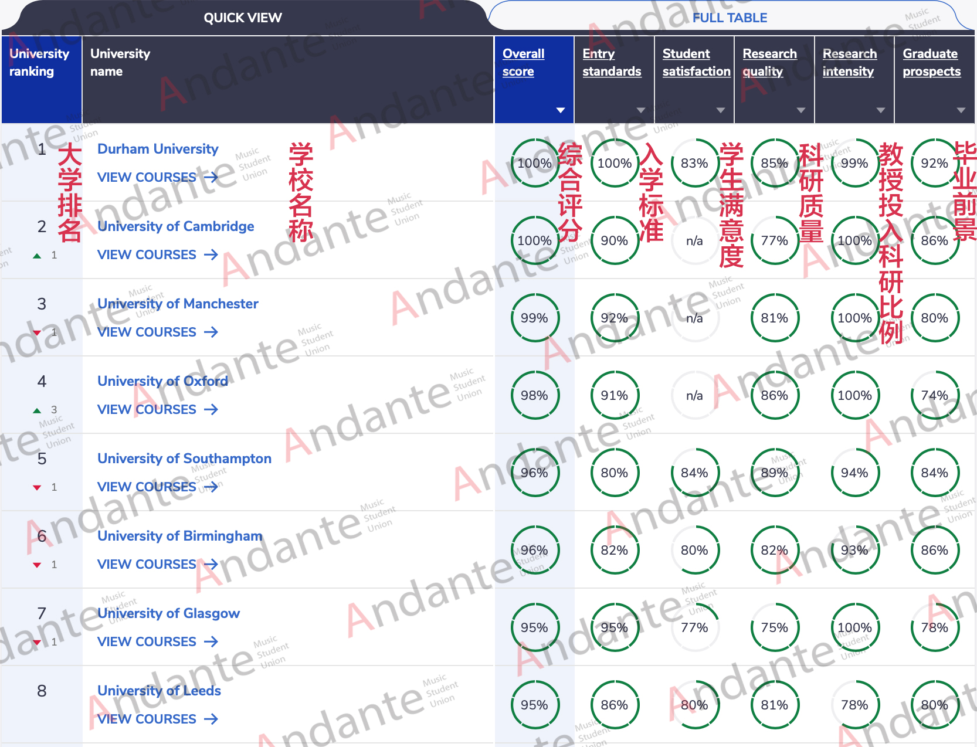View courses for University of Birmingham
Screen dimensions: 977x747
pyautogui.click(x=158, y=564)
